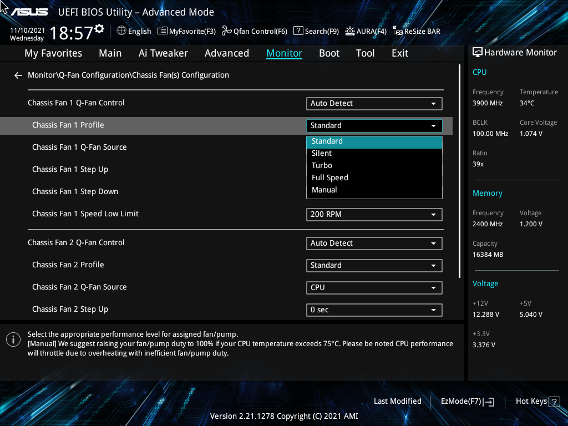Click the 16384 MB memory capacity value
Viewport: 568px width, 426px height.
pos(488,255)
